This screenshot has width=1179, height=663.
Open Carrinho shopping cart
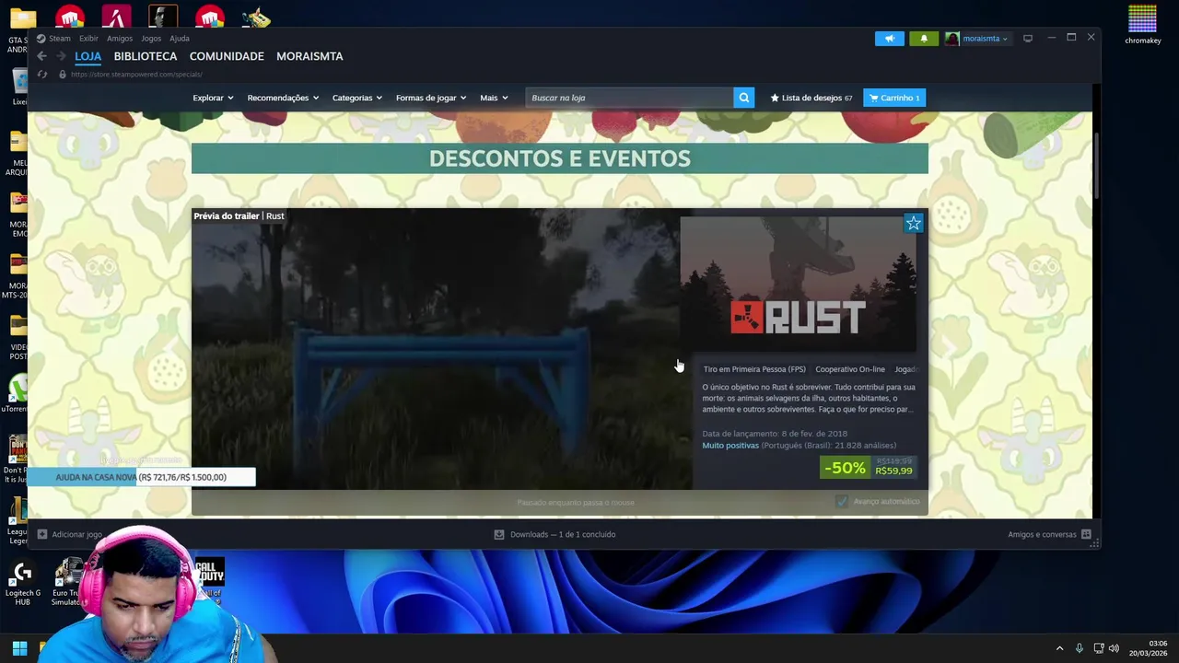coord(893,98)
